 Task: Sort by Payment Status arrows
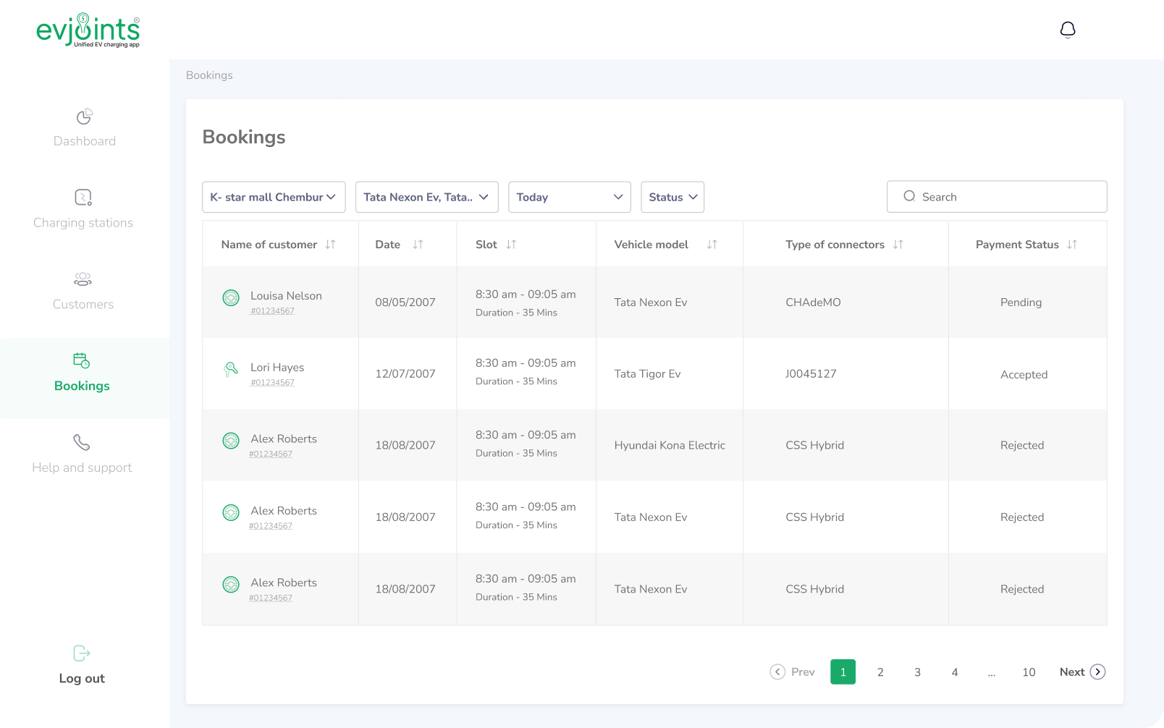(1072, 245)
